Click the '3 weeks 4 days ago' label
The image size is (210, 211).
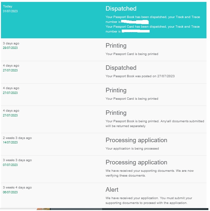[x=17, y=188]
